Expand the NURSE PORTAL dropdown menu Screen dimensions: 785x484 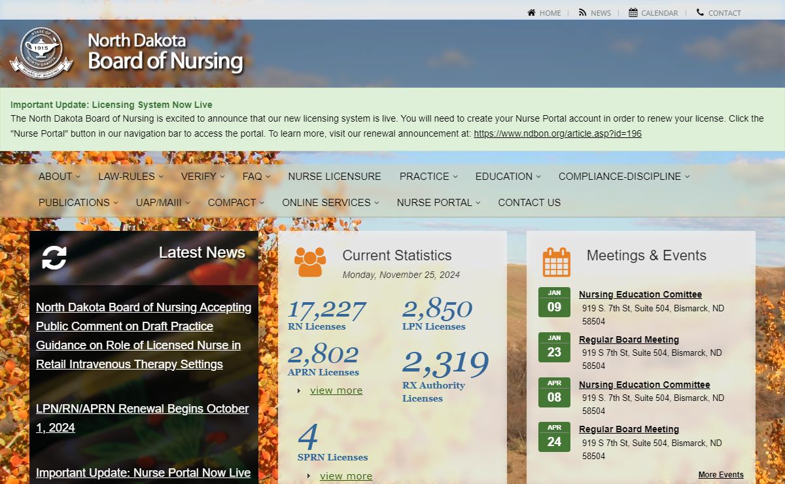[x=438, y=203]
